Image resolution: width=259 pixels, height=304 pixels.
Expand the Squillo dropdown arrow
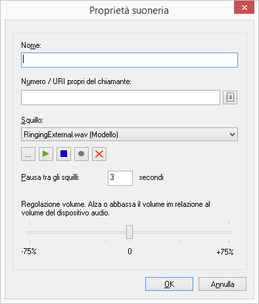tap(232, 135)
